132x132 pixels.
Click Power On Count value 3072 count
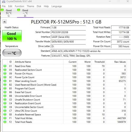coord(121,42)
